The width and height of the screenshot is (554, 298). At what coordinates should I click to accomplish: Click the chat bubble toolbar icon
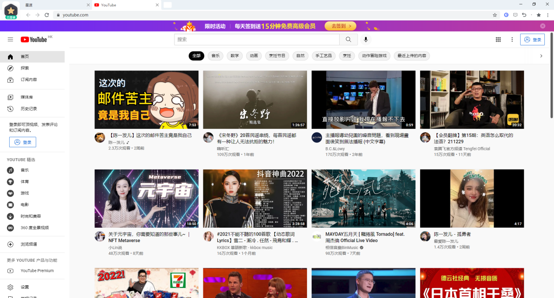tap(516, 15)
